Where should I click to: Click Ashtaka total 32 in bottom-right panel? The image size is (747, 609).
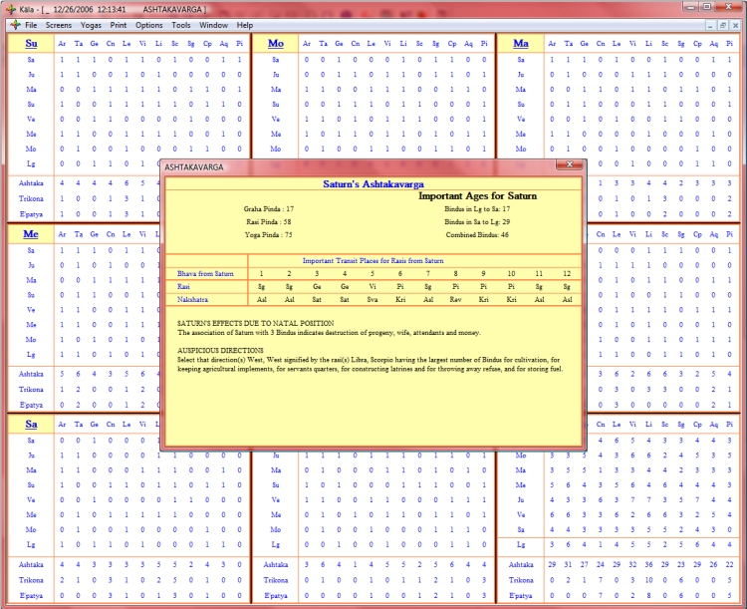coord(632,565)
